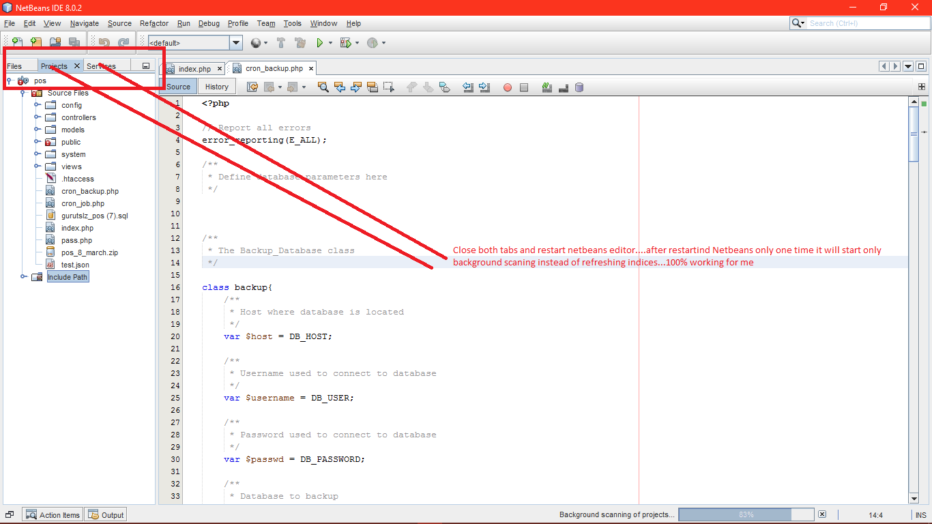Viewport: 932px width, 524px height.
Task: Click the green Run Project icon
Action: tap(320, 42)
